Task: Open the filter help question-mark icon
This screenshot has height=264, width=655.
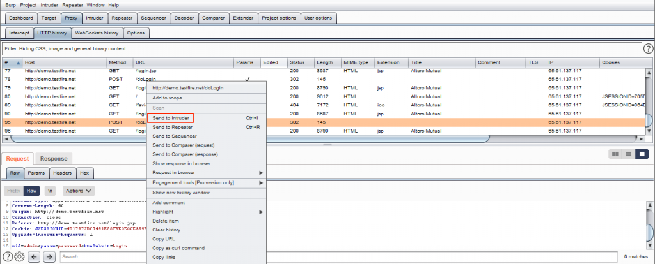Action: [648, 48]
